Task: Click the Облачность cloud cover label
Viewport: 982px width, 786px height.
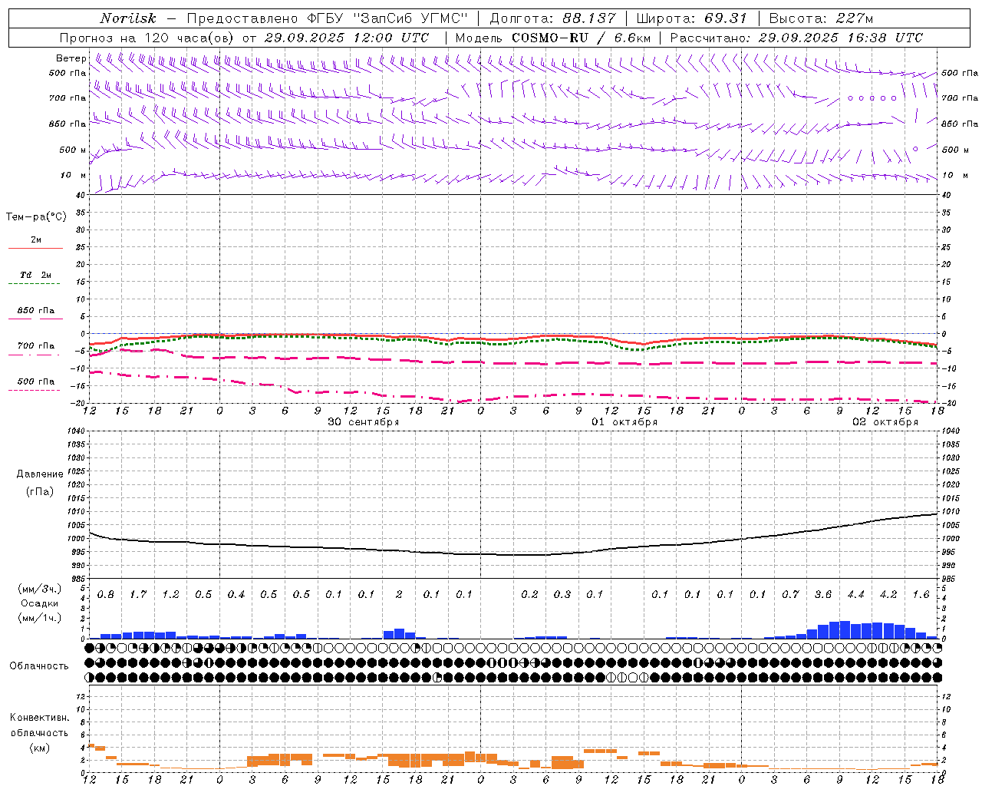Action: point(39,665)
